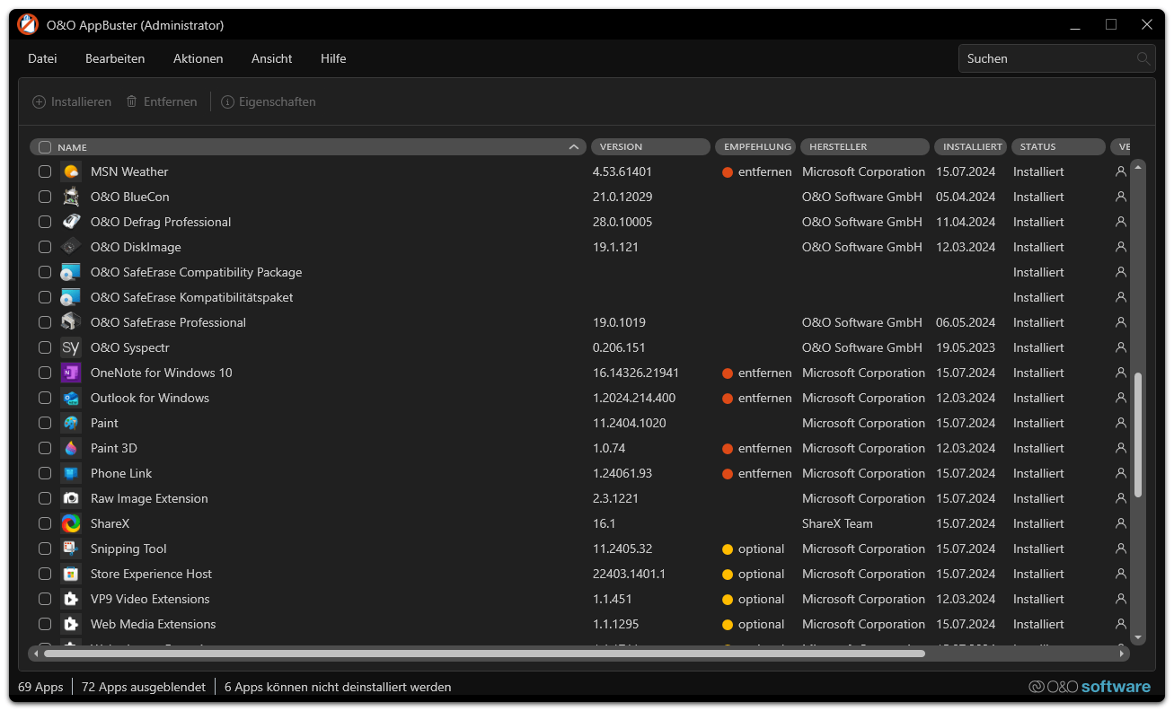Click the vertical scrollbar thumb

(1138, 434)
